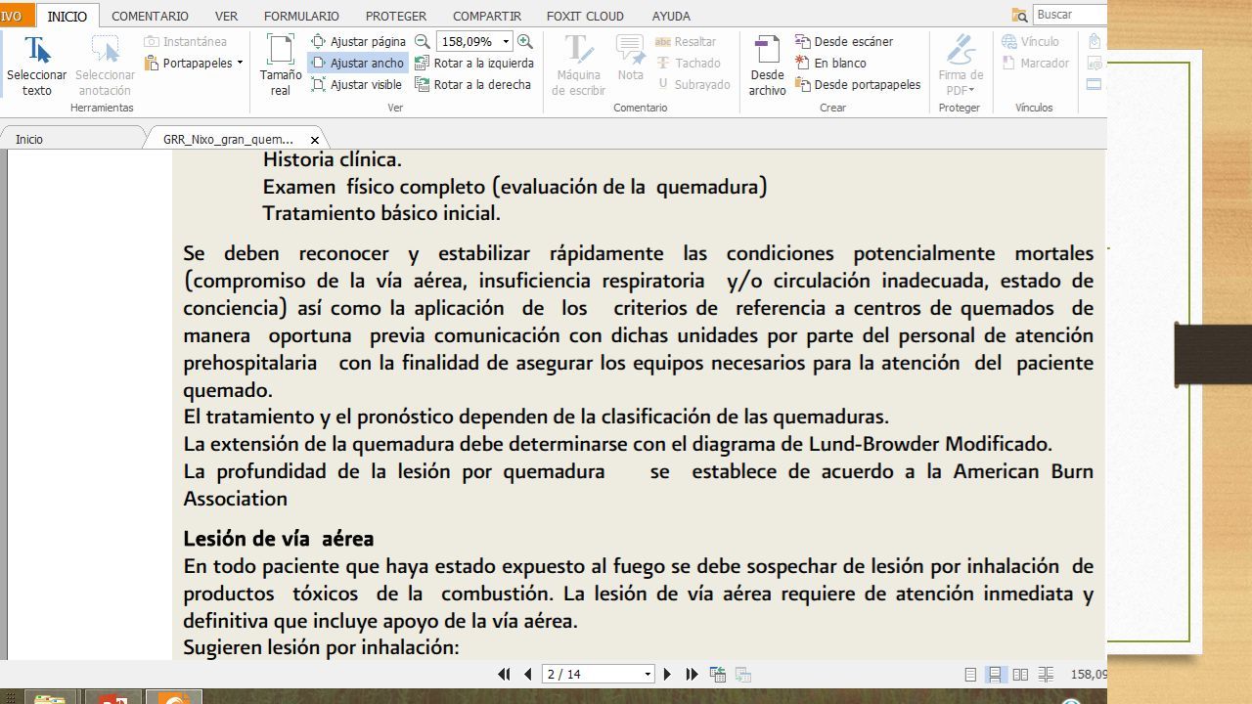Go to next view in status bar
Viewport: 1252px width, 704px height.
(x=742, y=674)
